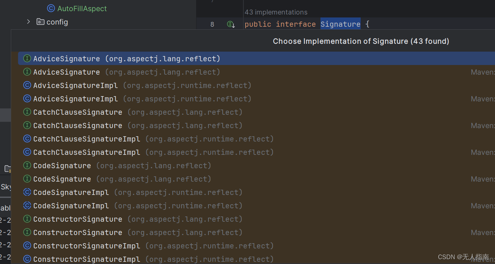This screenshot has width=495, height=264.
Task: Click the class icon beside CodeSignatureImpl
Action: (x=27, y=192)
